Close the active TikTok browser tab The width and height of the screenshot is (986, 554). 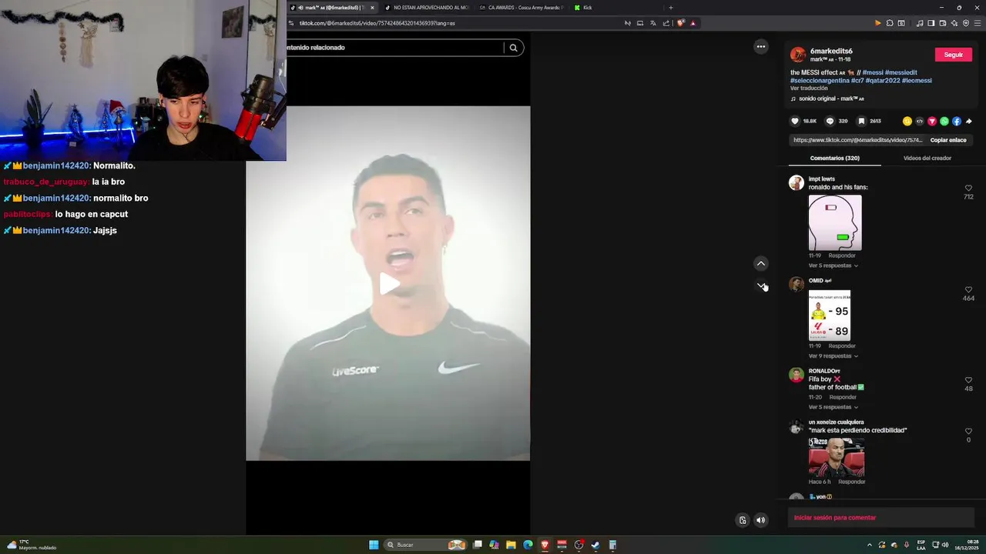point(372,8)
